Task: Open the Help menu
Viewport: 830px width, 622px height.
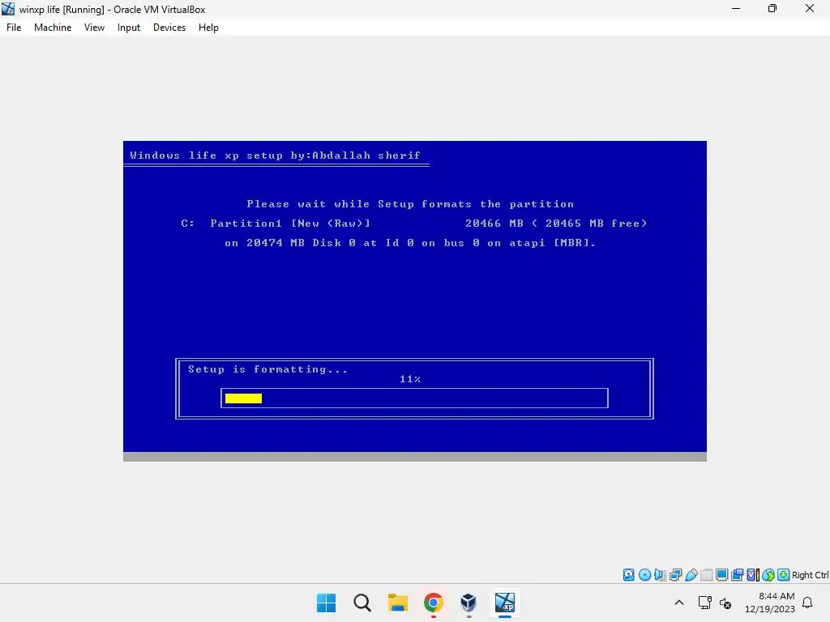Action: point(208,28)
